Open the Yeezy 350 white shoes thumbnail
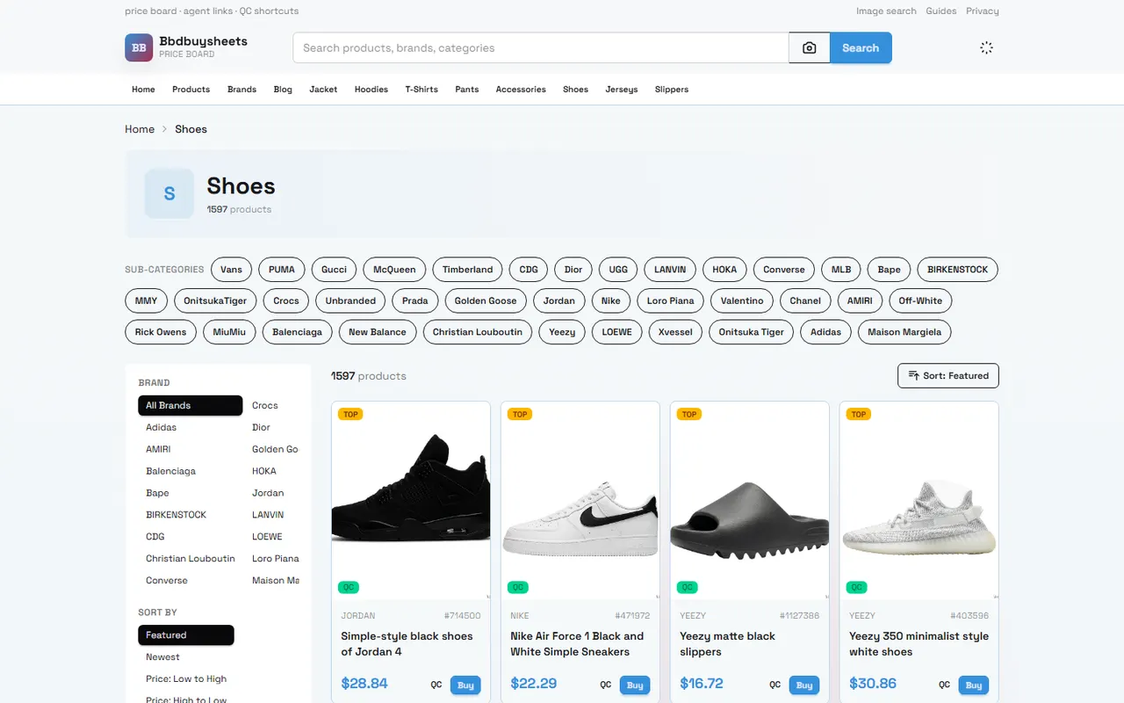The width and height of the screenshot is (1124, 703). [x=919, y=501]
